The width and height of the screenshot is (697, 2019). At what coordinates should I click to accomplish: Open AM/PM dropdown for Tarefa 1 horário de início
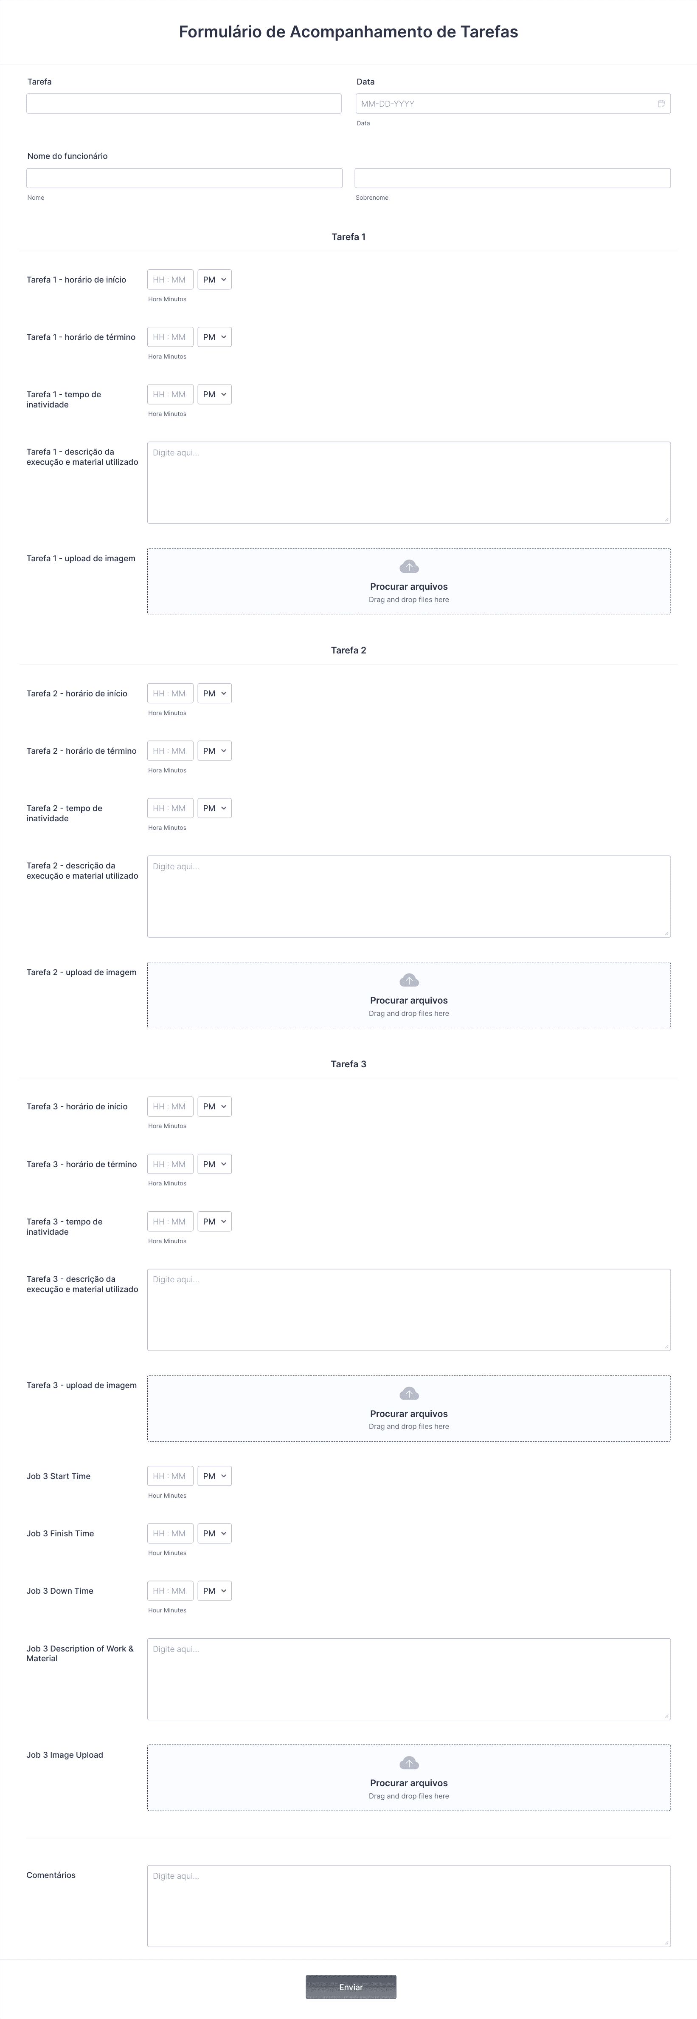[215, 280]
